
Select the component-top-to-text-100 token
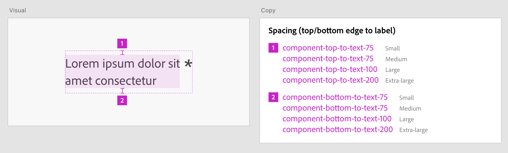coord(330,70)
